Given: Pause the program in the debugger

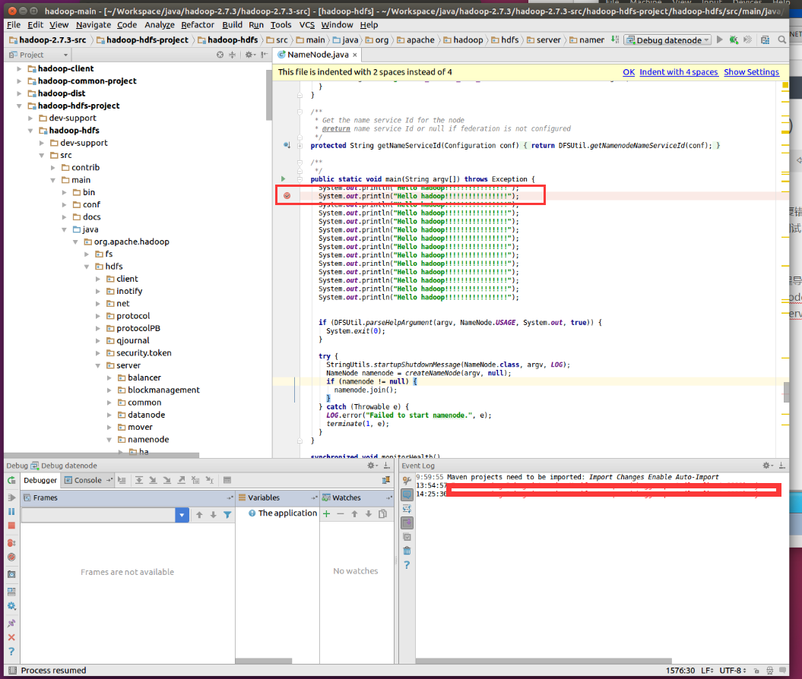Looking at the screenshot, I should point(11,511).
